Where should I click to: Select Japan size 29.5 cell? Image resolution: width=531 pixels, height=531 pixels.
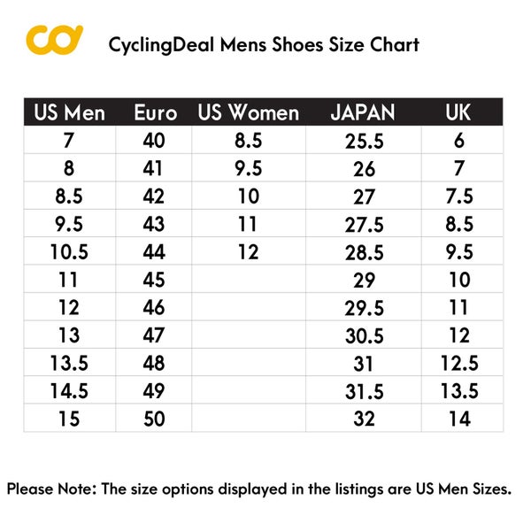click(364, 308)
